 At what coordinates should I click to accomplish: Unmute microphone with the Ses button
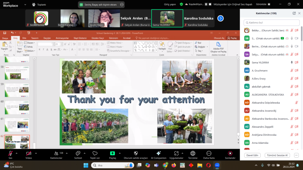click(x=10, y=153)
